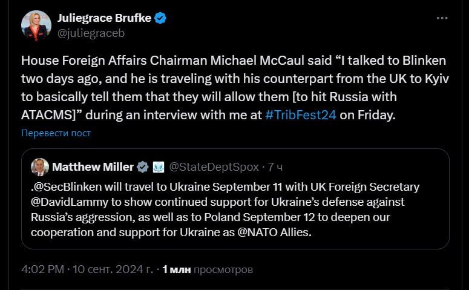Viewport: 469px width, 290px height.
Task: Click Juliegrace Brufke's profile avatar
Action: pos(36,25)
